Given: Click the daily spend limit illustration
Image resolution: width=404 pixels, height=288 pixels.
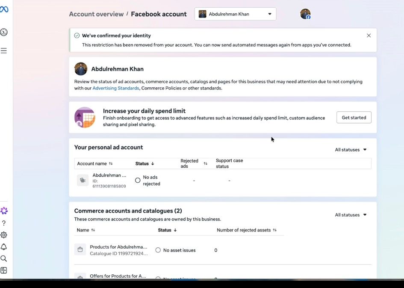Looking at the screenshot, I should click(x=85, y=117).
